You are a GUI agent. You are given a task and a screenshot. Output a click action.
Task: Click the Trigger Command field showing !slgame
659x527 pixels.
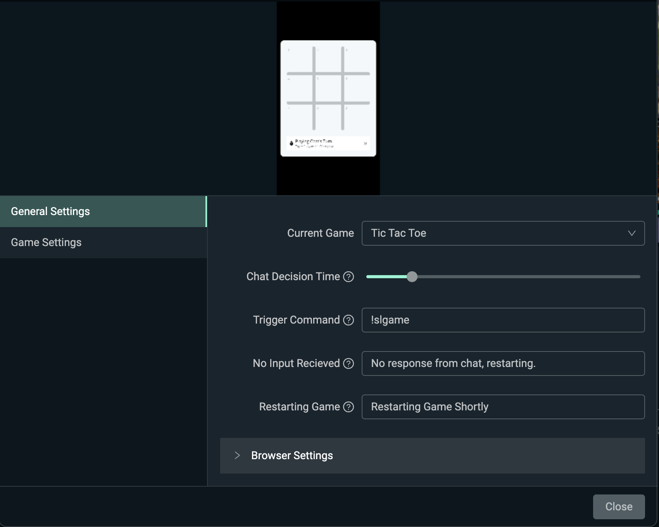click(x=503, y=320)
